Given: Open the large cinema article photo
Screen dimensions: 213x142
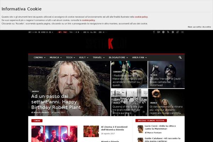Looking at the screenshot, I should (x=54, y=134).
